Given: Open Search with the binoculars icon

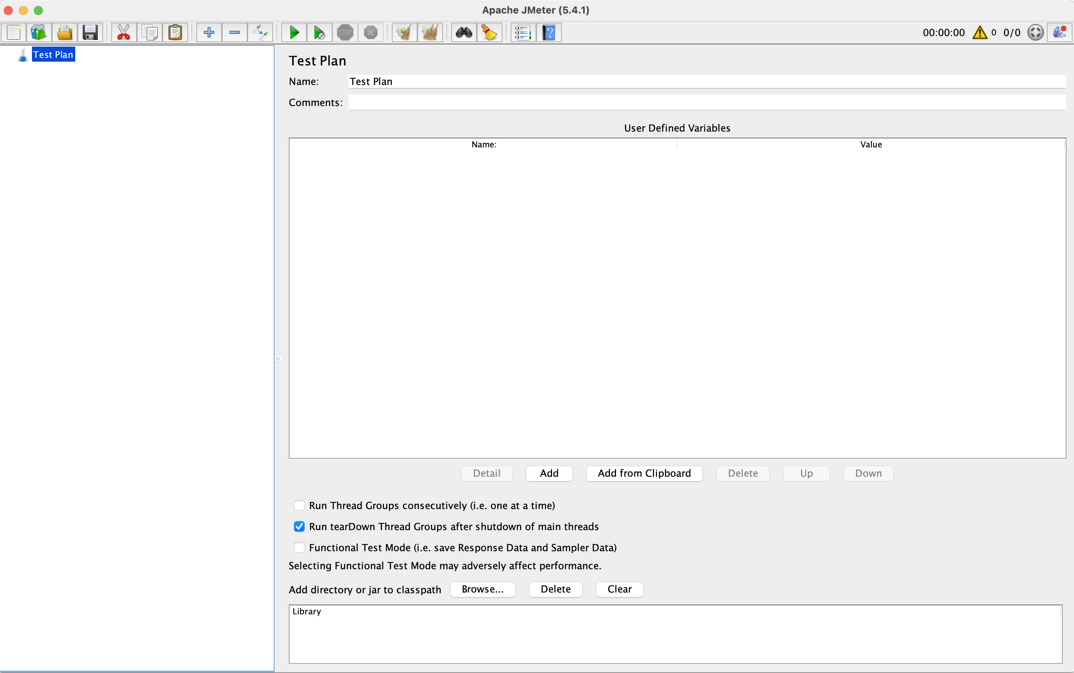Looking at the screenshot, I should tap(464, 32).
